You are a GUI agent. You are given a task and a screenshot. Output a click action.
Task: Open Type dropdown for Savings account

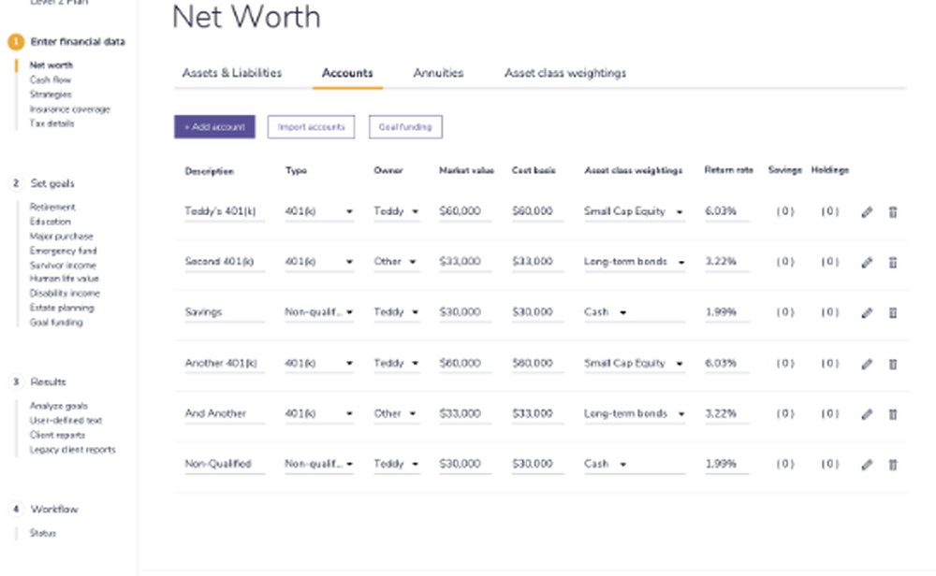point(319,312)
